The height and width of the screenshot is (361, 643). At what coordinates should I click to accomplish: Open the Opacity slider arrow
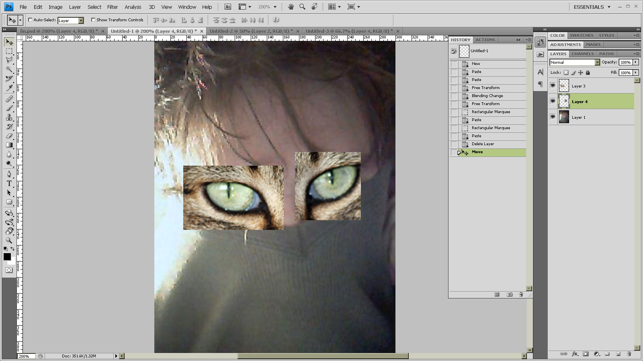(x=636, y=62)
